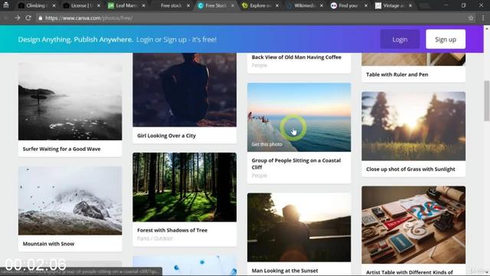Click 'Get this photo' on the coastal cliff image
The height and width of the screenshot is (276, 490).
tap(267, 144)
